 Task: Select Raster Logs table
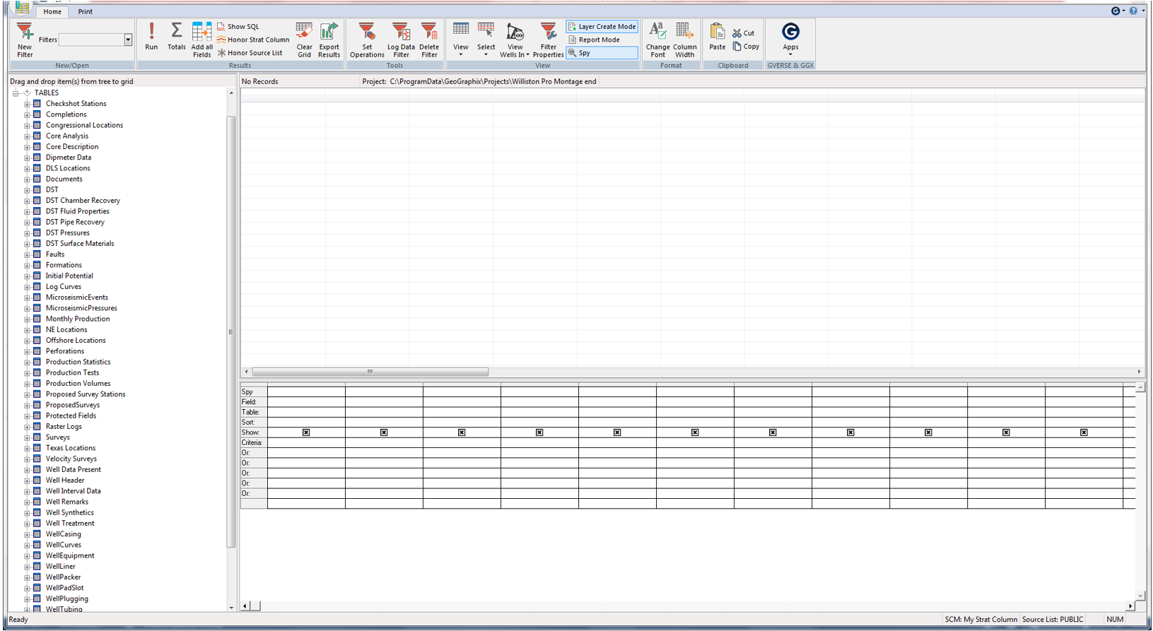click(64, 427)
